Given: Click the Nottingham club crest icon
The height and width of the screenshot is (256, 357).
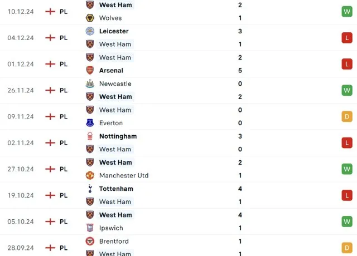Looking at the screenshot, I should 90,136.
